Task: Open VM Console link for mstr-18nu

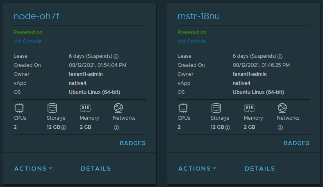Action: click(x=191, y=41)
